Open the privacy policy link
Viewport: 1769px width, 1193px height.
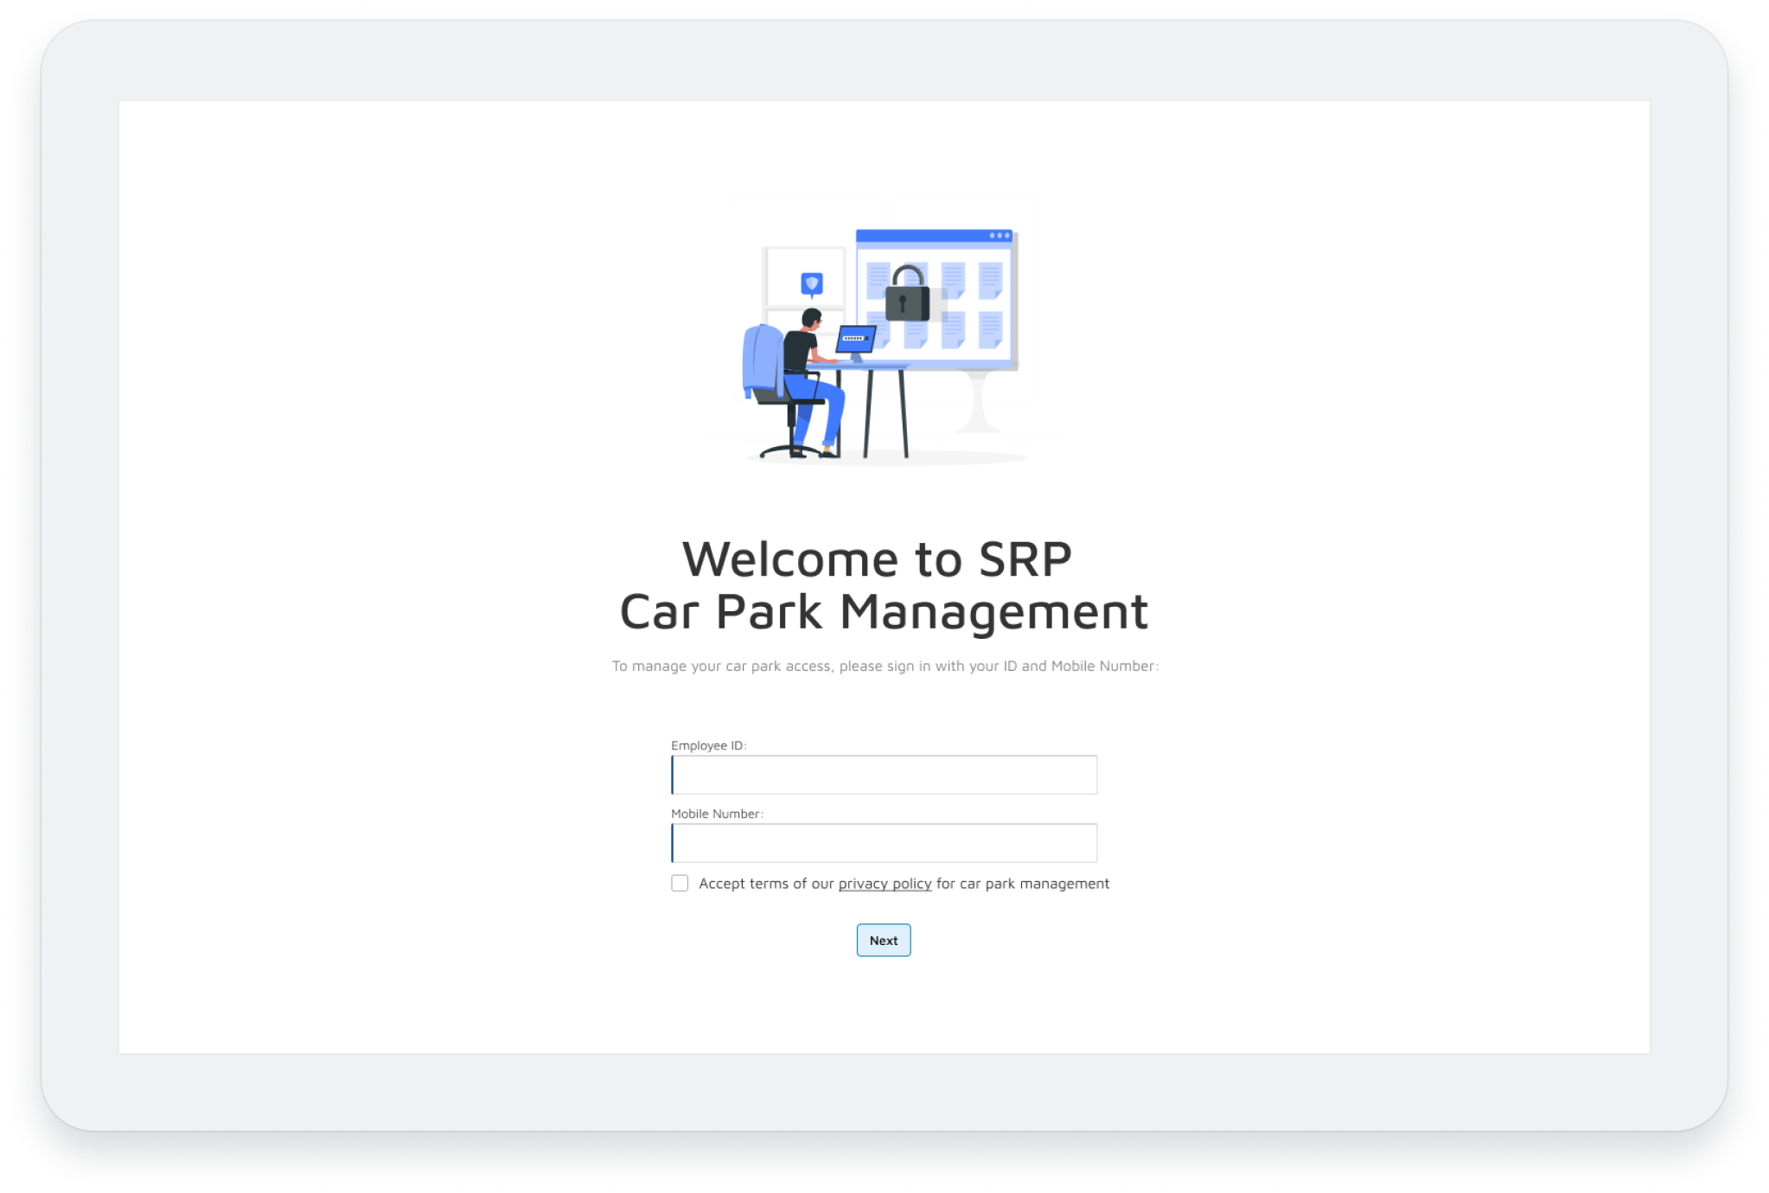point(884,884)
